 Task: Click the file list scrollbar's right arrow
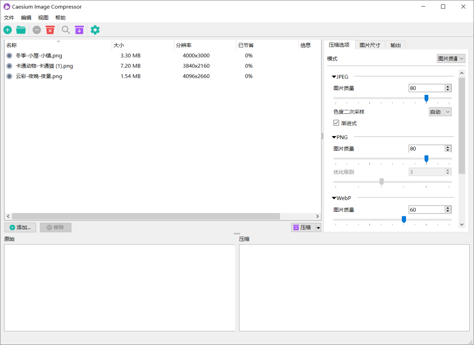317,216
